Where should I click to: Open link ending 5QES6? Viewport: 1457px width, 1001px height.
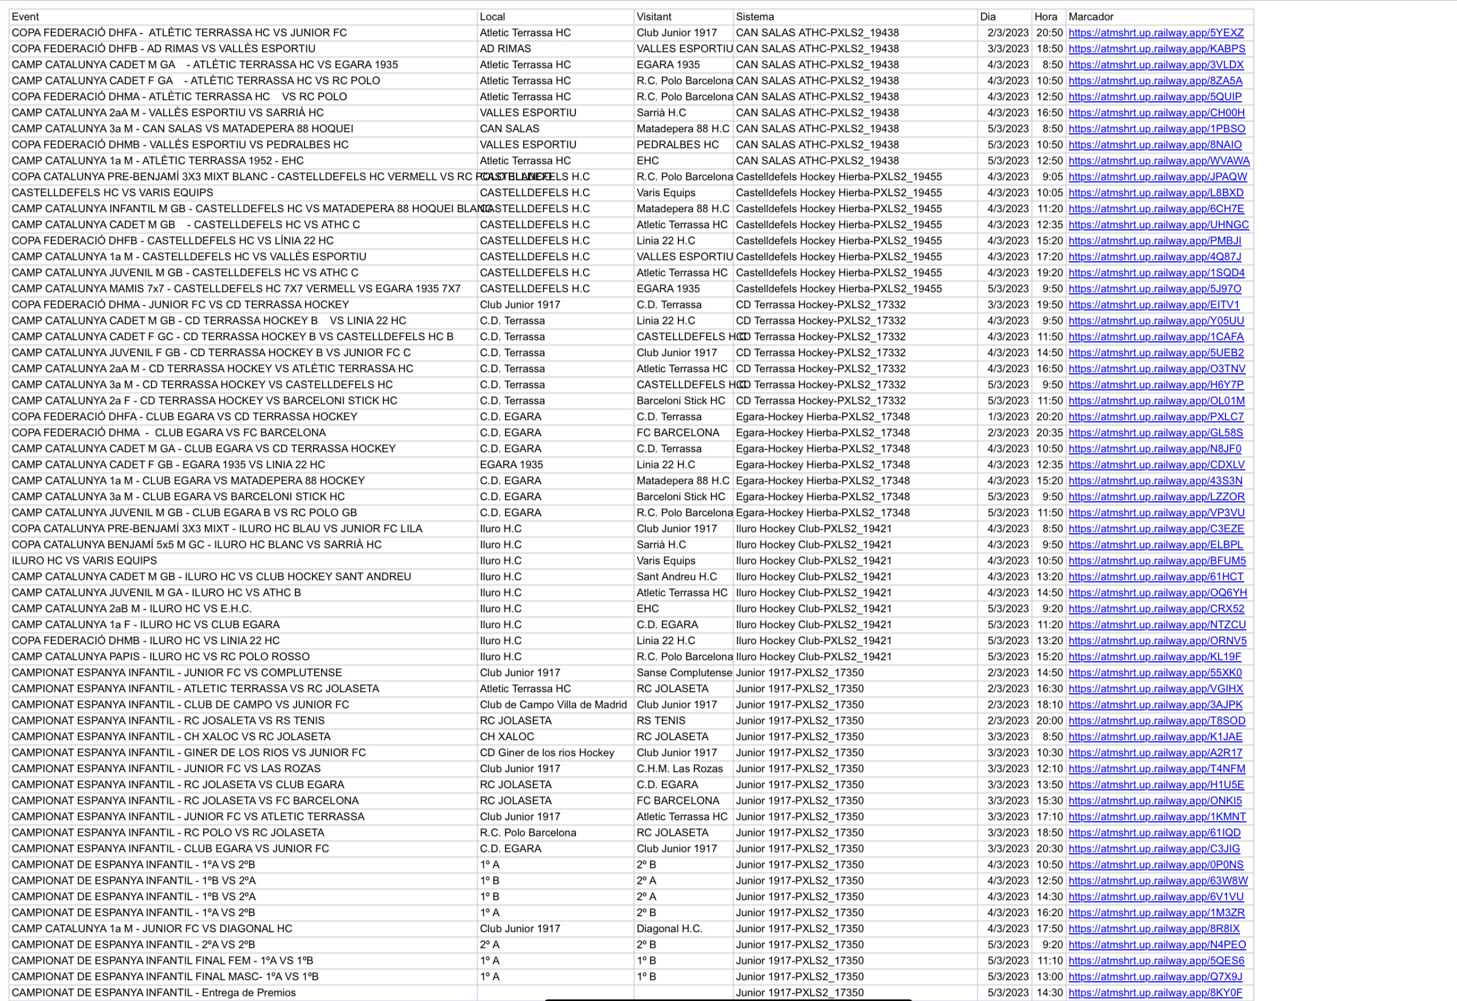click(1156, 961)
